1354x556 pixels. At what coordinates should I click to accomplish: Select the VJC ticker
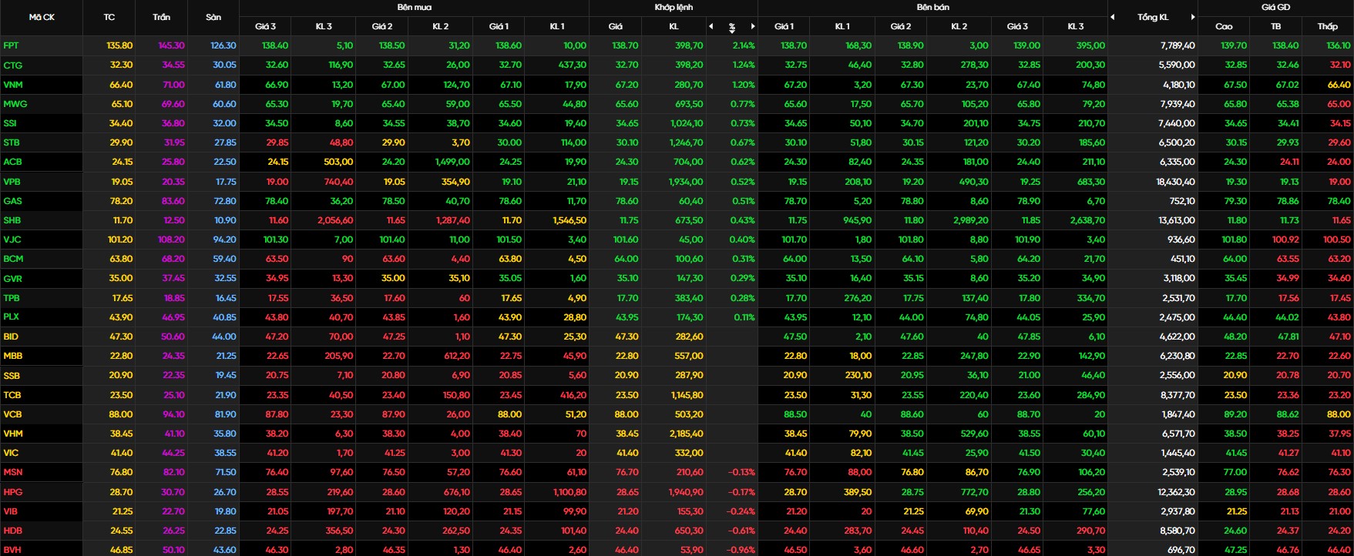point(12,239)
